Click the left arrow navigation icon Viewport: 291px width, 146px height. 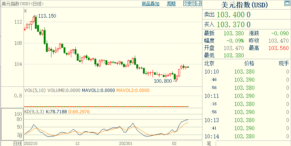(186, 3)
